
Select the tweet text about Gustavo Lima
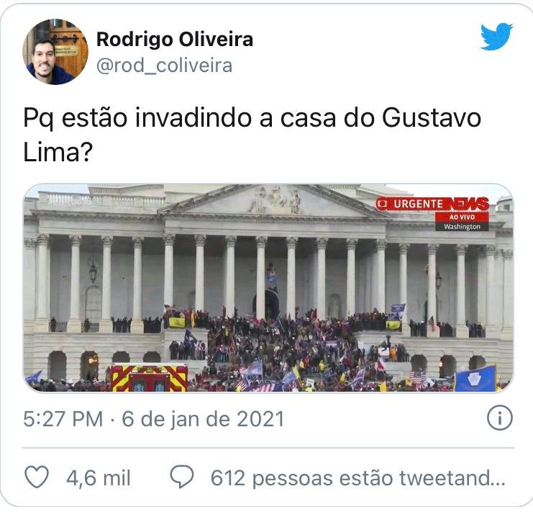[x=252, y=135]
